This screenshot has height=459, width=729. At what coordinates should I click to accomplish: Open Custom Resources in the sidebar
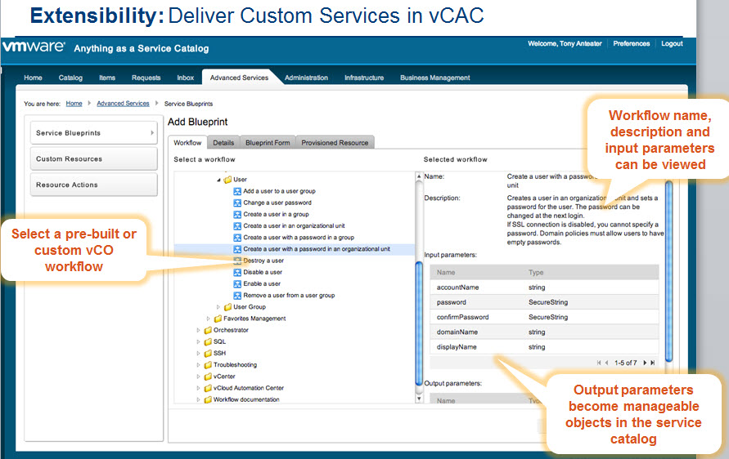point(94,158)
